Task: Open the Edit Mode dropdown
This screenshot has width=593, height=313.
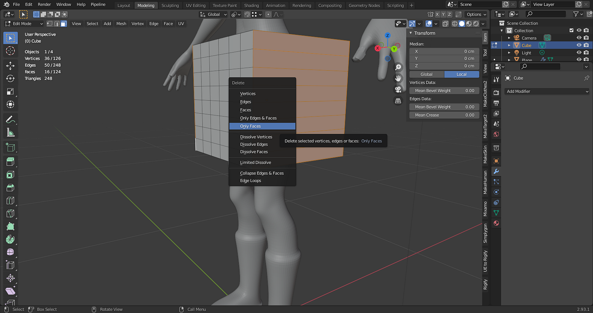Action: 24,24
